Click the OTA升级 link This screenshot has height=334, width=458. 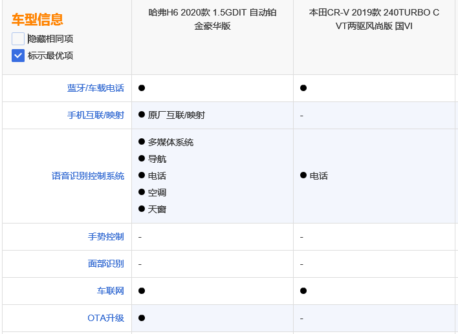click(x=105, y=318)
